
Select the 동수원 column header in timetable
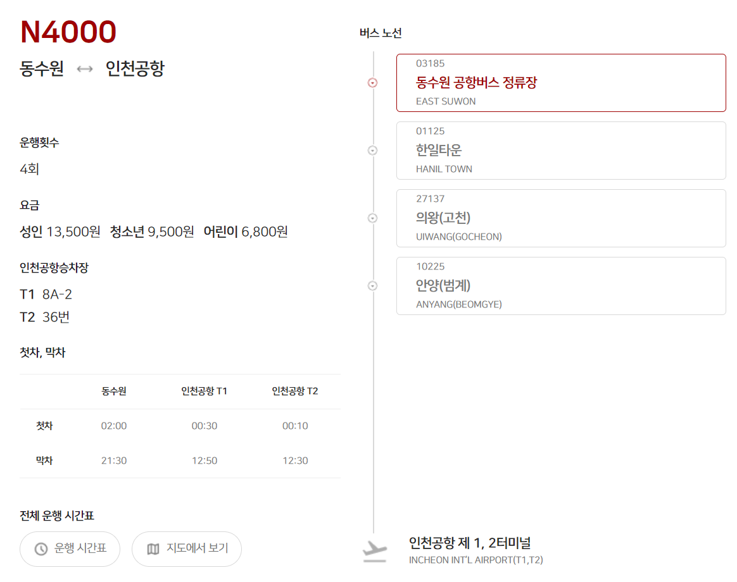pyautogui.click(x=114, y=391)
